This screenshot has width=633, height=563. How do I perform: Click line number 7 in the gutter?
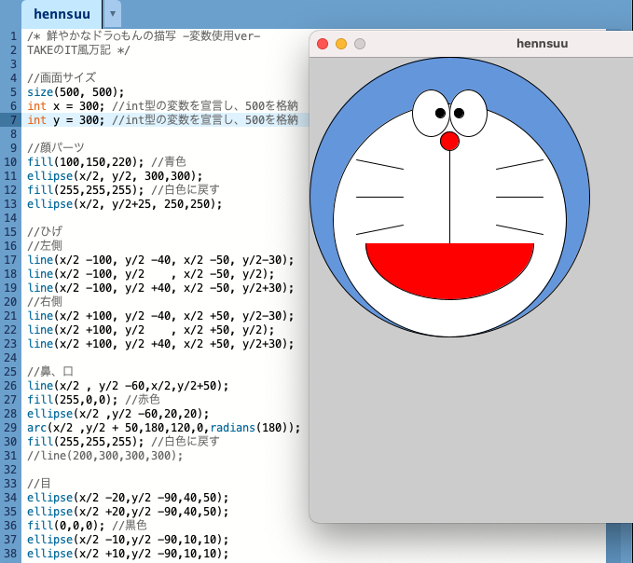point(13,120)
